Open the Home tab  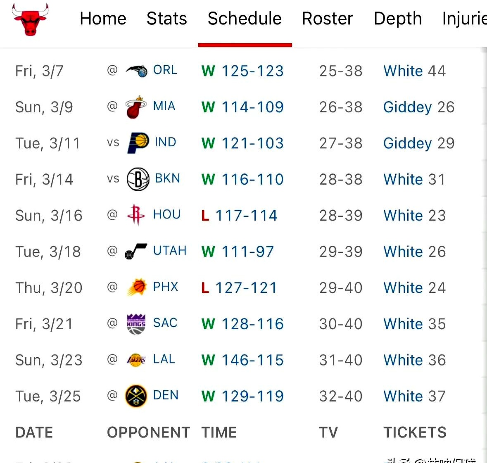click(x=103, y=19)
